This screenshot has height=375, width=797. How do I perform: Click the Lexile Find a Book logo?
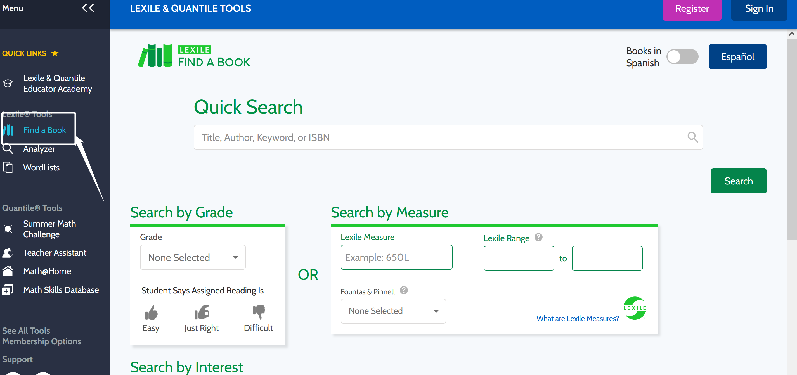tap(194, 56)
